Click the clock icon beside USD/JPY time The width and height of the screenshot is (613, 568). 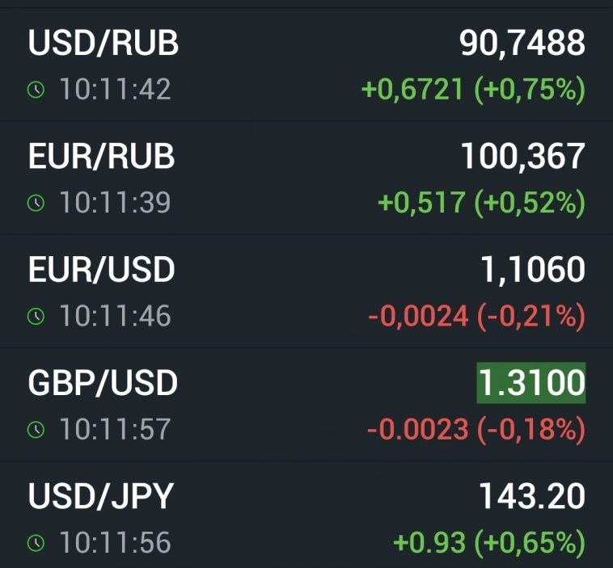point(36,544)
